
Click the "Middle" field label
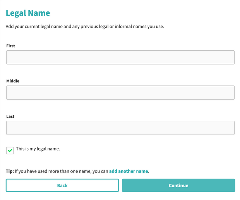click(x=13, y=81)
